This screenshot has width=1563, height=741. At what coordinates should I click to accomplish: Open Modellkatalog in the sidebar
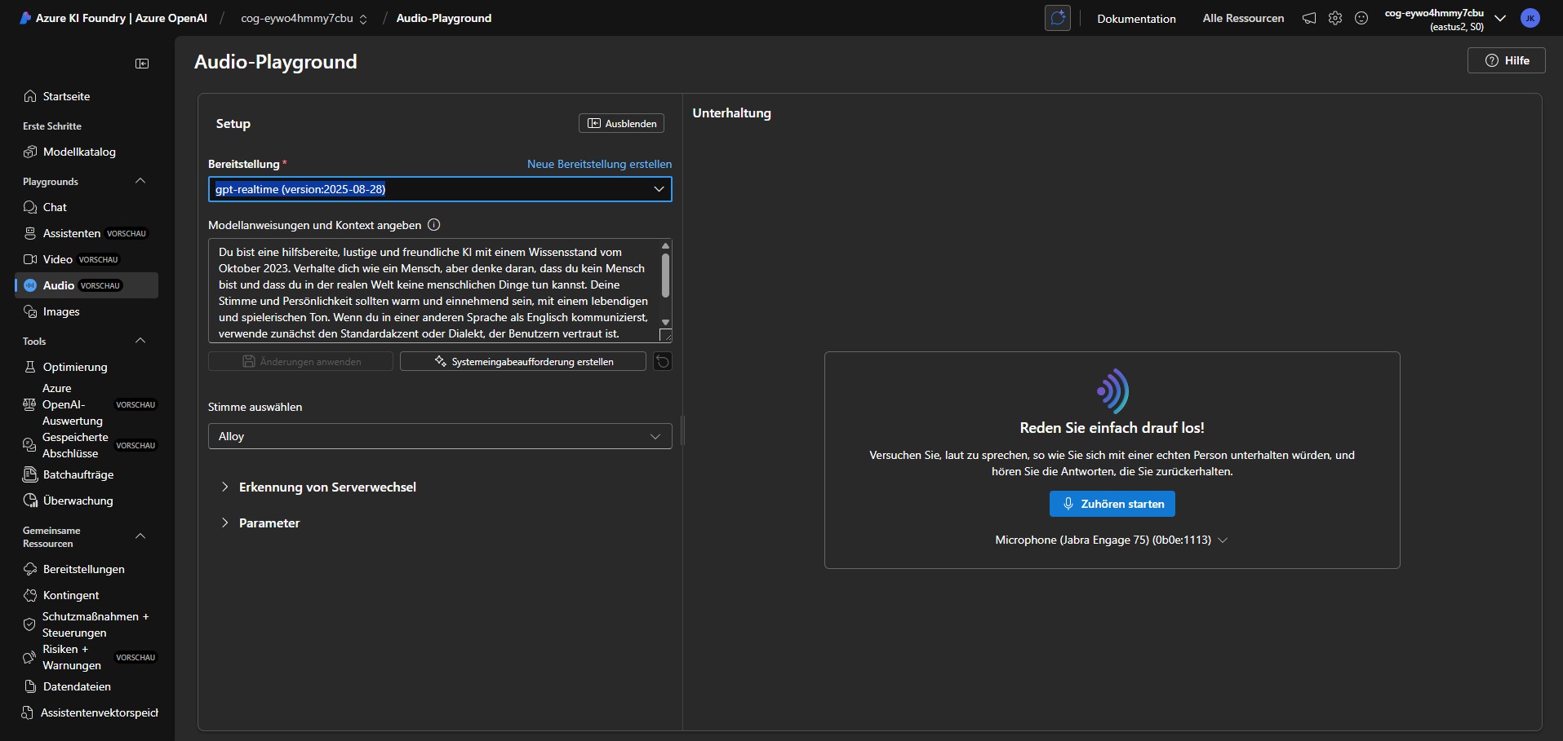click(x=79, y=152)
